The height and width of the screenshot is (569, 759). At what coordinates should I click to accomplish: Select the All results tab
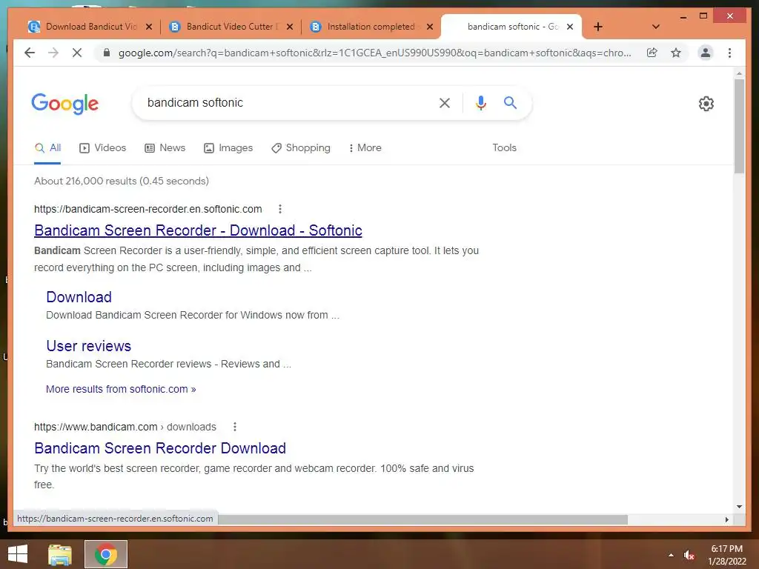click(47, 148)
